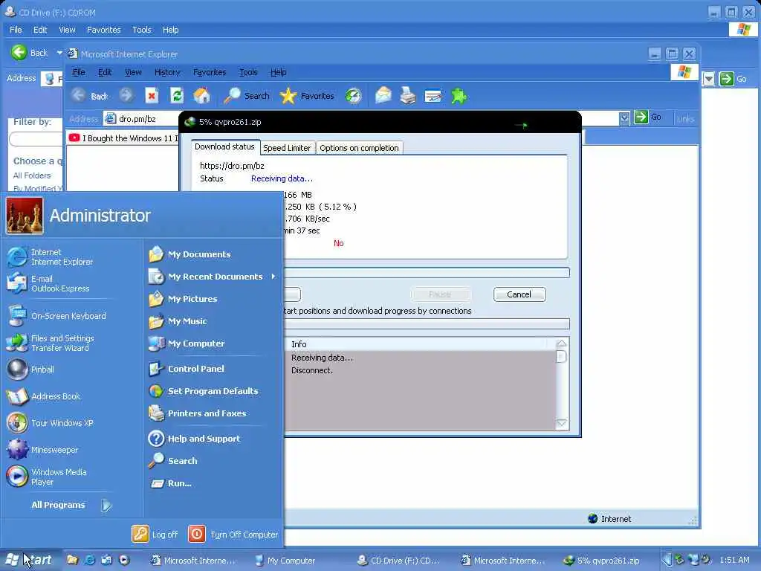Launch Pinball from Start menu

[x=30, y=370]
